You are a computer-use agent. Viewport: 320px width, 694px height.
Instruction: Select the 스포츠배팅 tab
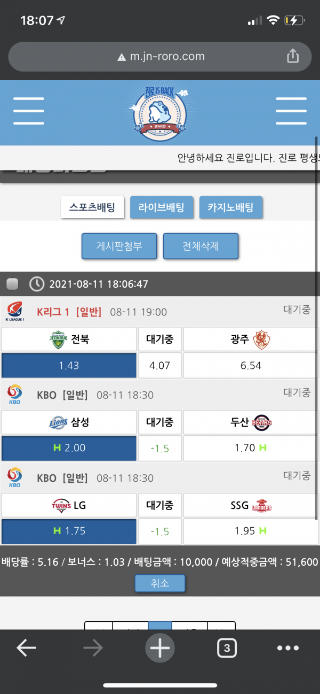92,207
